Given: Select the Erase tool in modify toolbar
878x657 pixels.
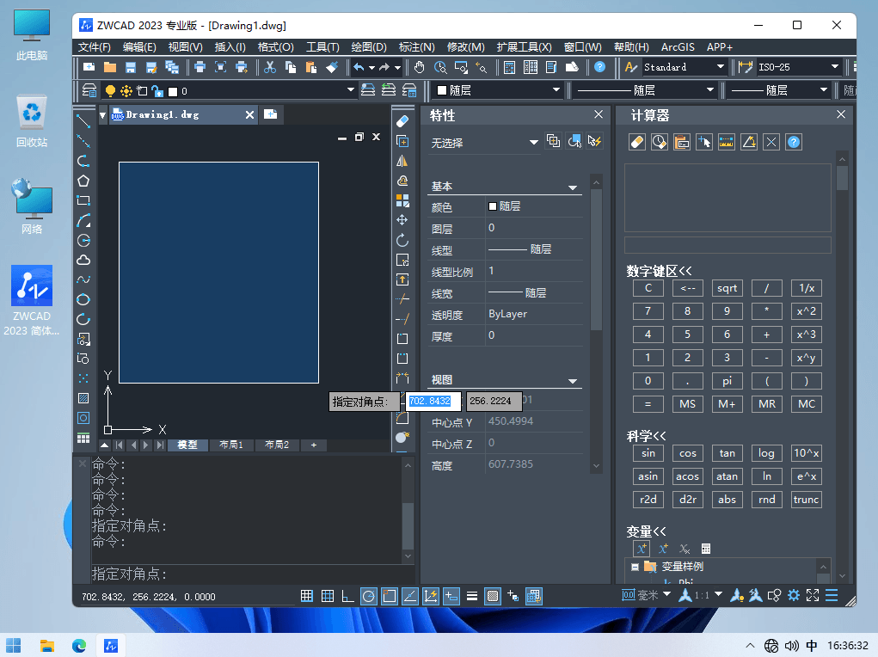Looking at the screenshot, I should pyautogui.click(x=402, y=121).
